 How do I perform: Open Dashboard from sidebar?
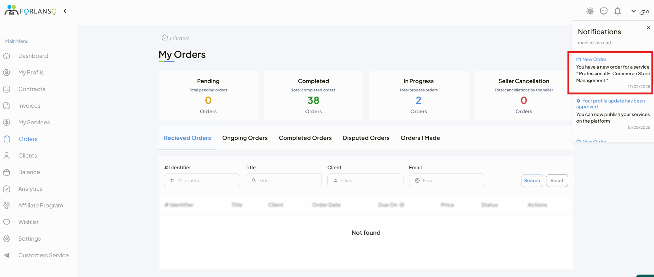point(33,56)
